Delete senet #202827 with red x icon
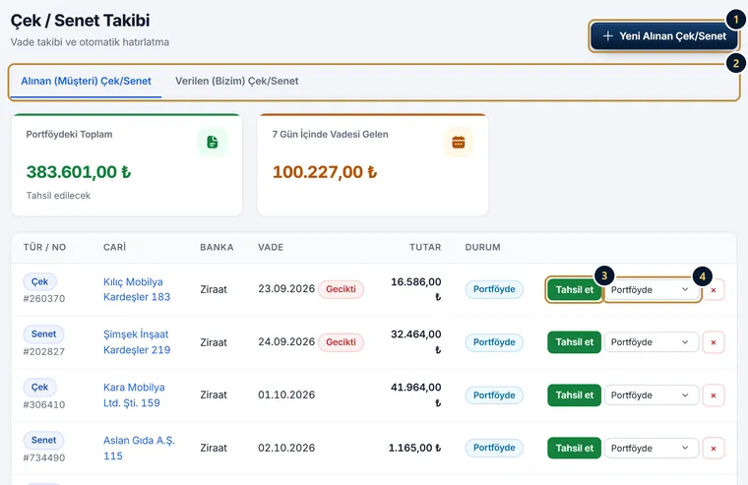748x485 pixels. coord(714,342)
